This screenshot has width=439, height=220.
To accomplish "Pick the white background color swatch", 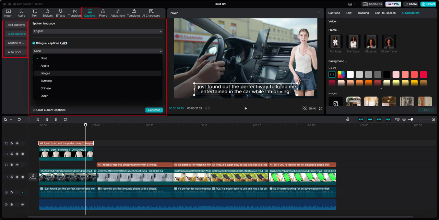I will coord(350,74).
